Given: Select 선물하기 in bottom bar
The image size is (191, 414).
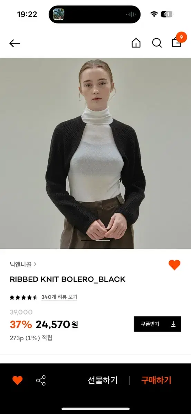Looking at the screenshot, I should pyautogui.click(x=103, y=380).
